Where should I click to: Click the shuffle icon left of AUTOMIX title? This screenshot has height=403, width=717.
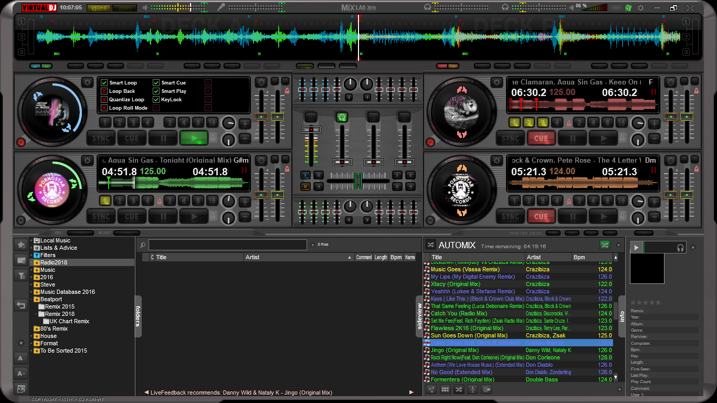(x=430, y=245)
